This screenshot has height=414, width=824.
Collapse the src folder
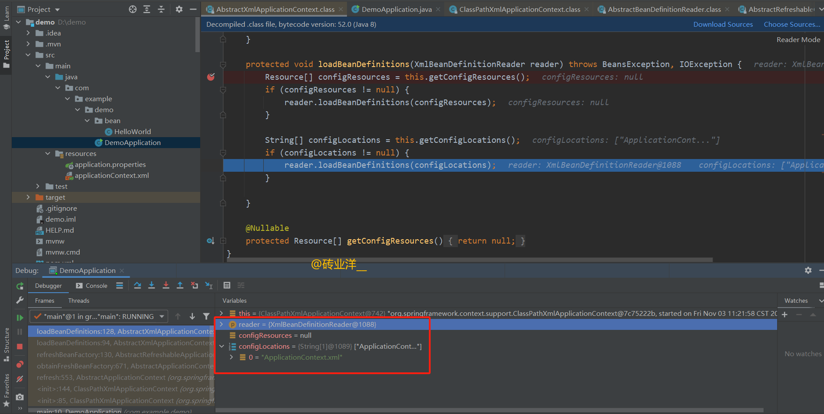point(28,55)
